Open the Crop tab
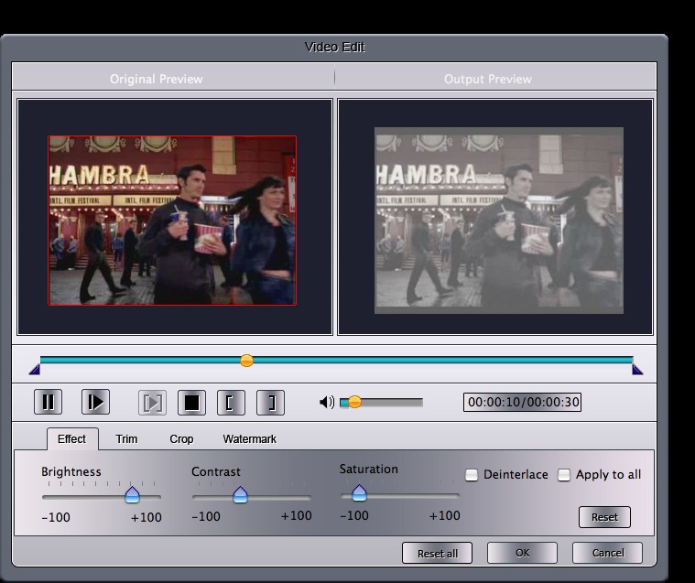This screenshot has height=583, width=695. 181,439
